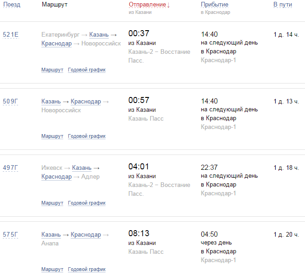Click Казань in the 521Е route
Viewport: 305px width, 277px height.
(99, 35)
